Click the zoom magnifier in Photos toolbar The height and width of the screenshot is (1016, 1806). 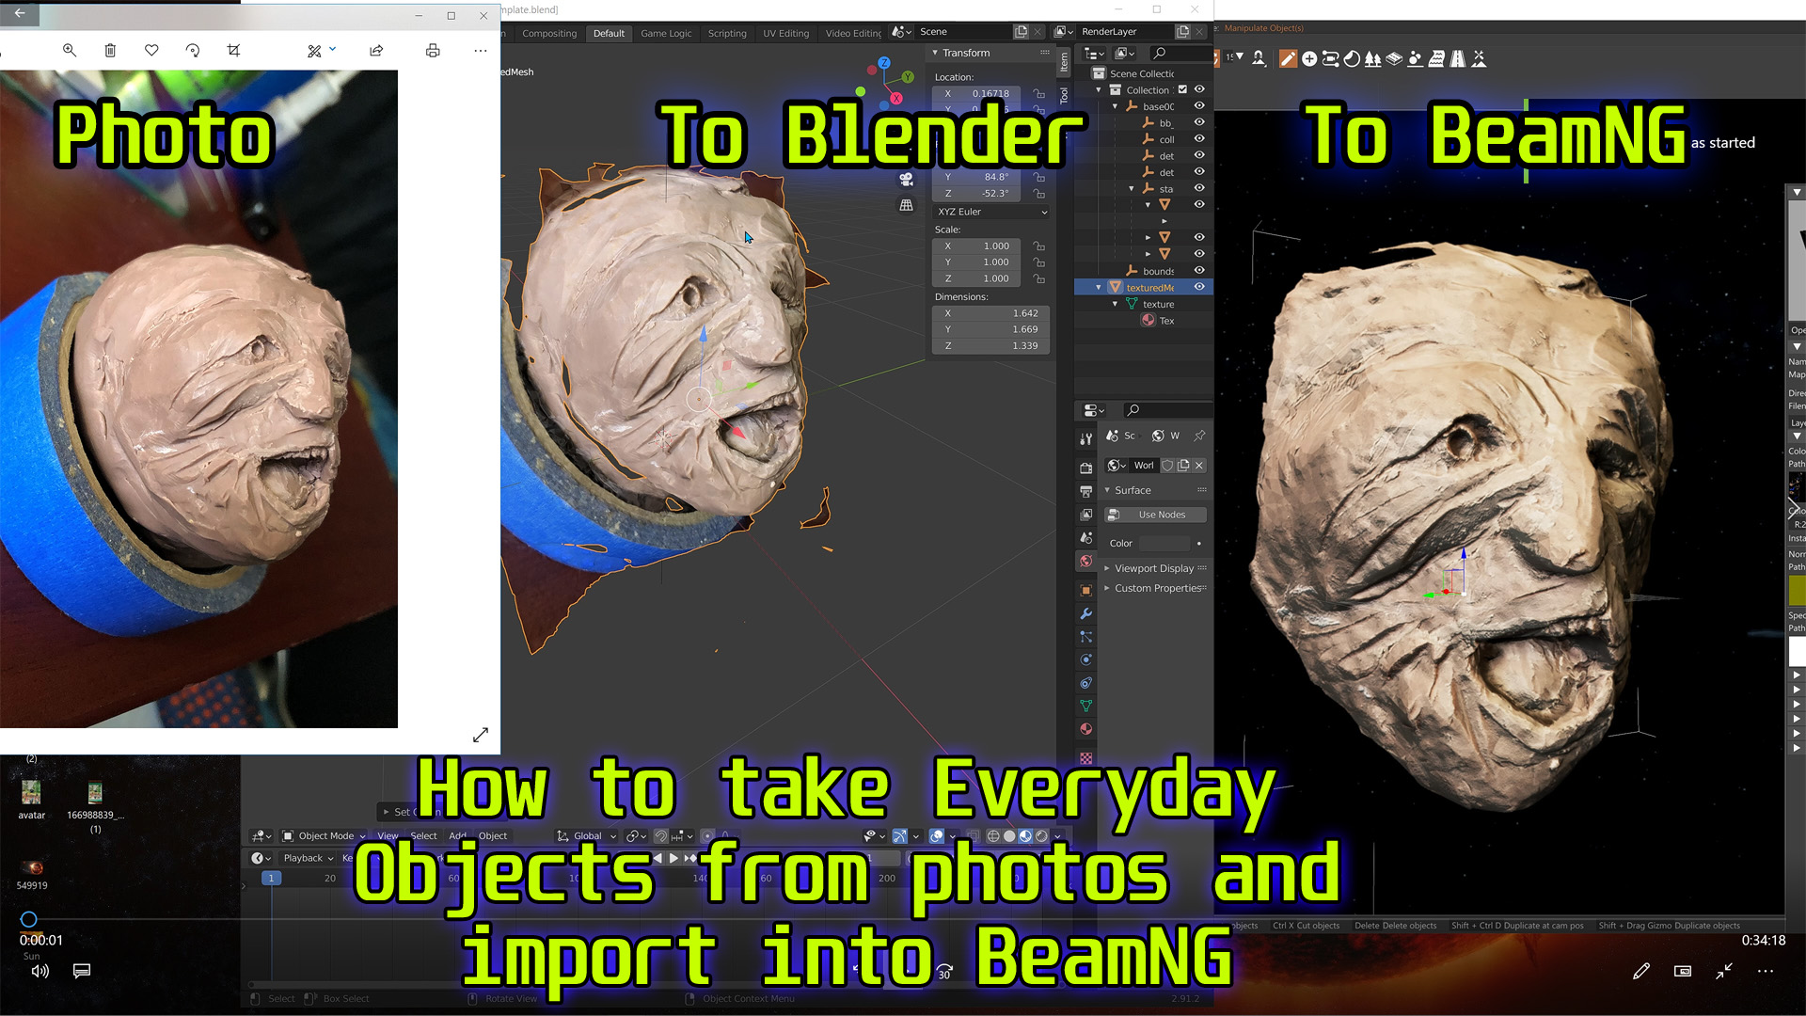(x=69, y=50)
